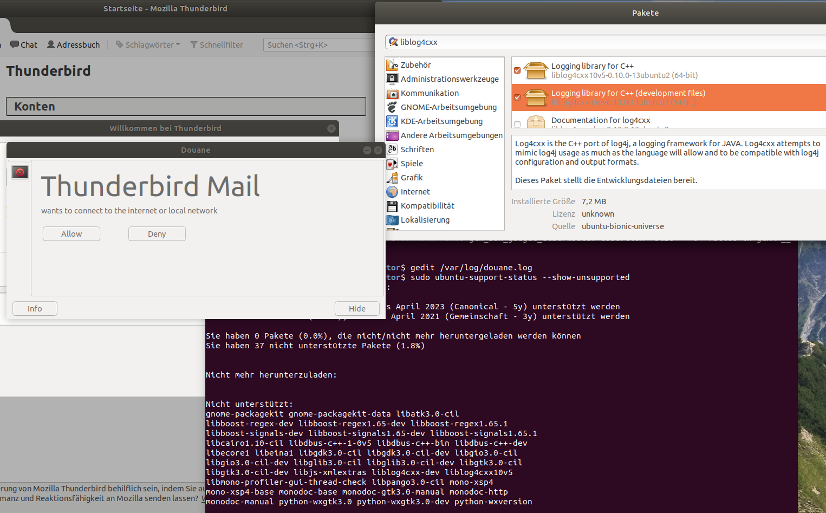The height and width of the screenshot is (513, 826).
Task: Click text 'Documentation for log4cxx'
Action: tap(601, 120)
